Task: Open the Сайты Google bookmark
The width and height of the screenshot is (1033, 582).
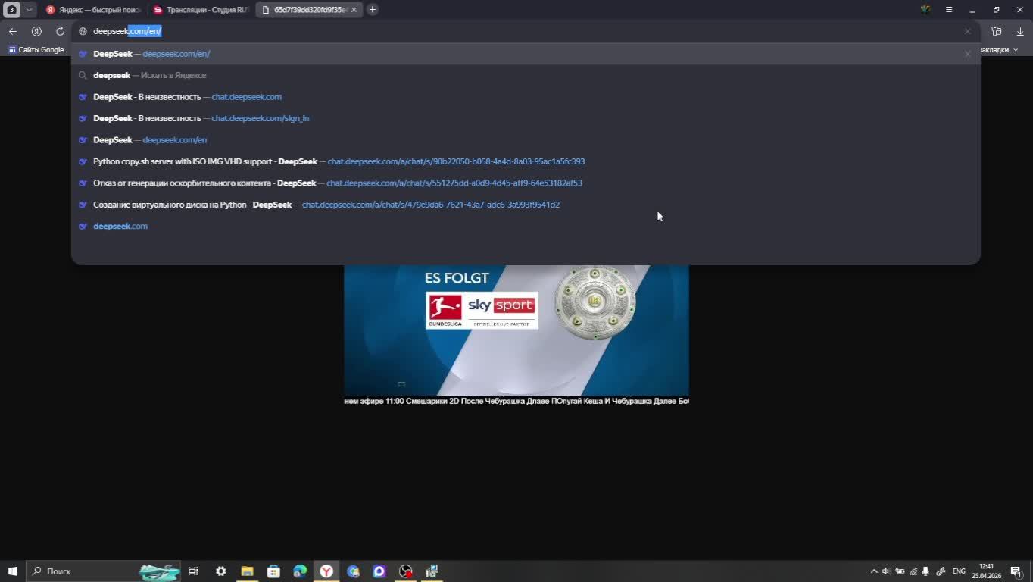Action: click(x=36, y=50)
